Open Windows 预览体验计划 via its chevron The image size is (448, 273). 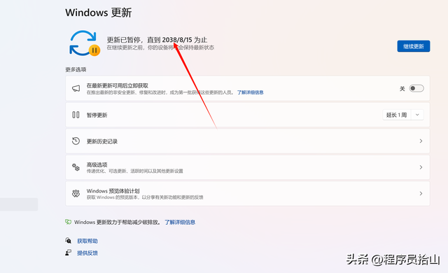[421, 194]
